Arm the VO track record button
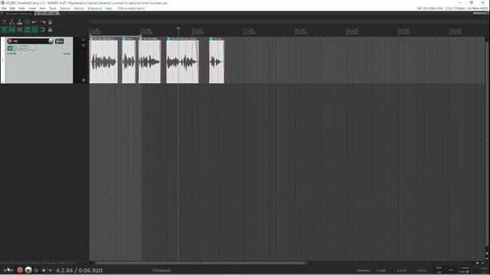Viewport: 490px width, 275px height. click(x=10, y=41)
